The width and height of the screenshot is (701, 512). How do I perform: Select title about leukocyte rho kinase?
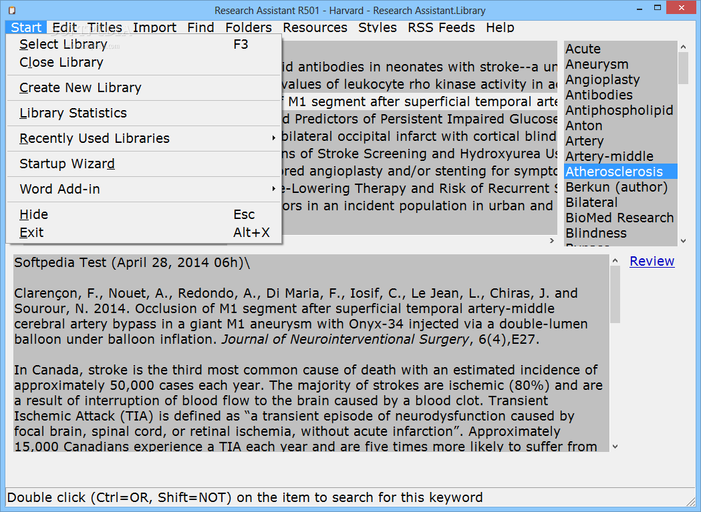420,84
